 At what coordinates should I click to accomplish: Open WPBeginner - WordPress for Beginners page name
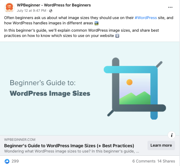point(54,5)
